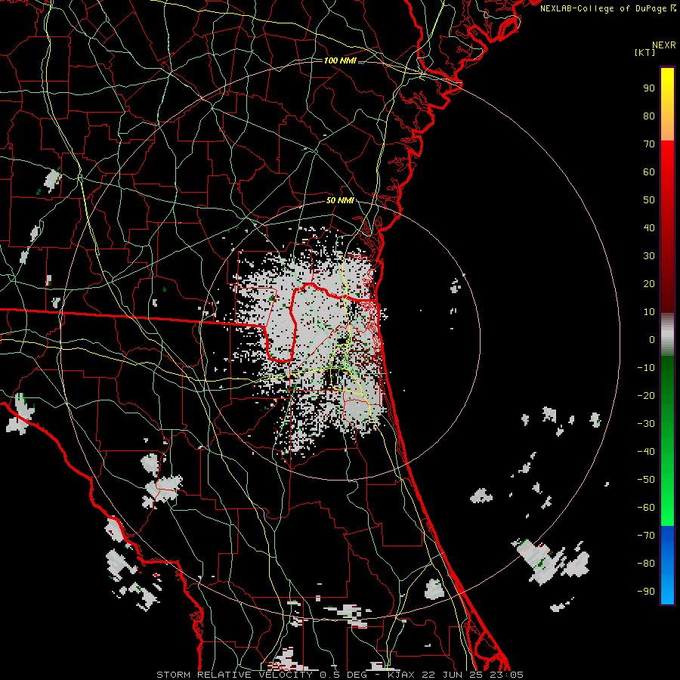Click the -60 value on the velocity scale
Viewport: 680px width, 680px height.
(x=646, y=508)
